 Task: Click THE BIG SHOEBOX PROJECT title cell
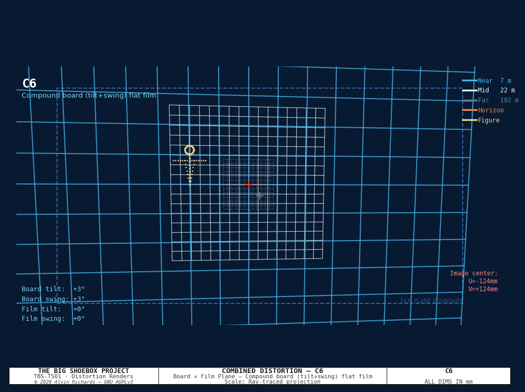(x=83, y=376)
